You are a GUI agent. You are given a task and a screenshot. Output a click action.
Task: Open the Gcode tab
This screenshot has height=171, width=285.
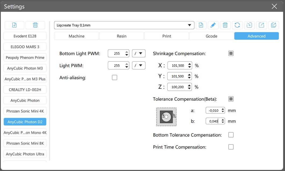point(211,36)
